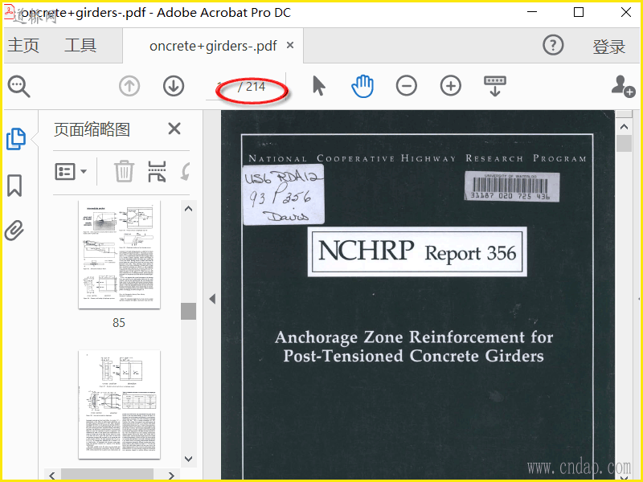Image resolution: width=643 pixels, height=482 pixels.
Task: Click the rotate page icon
Action: pos(186,171)
